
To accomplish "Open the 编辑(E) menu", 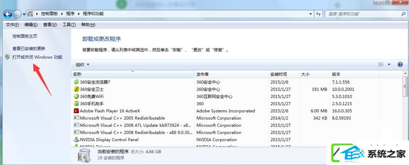I will (31, 25).
